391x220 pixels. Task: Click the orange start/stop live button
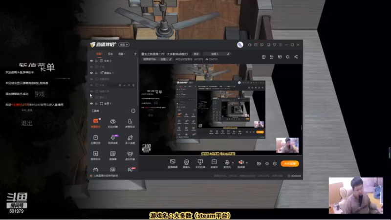pyautogui.click(x=290, y=164)
